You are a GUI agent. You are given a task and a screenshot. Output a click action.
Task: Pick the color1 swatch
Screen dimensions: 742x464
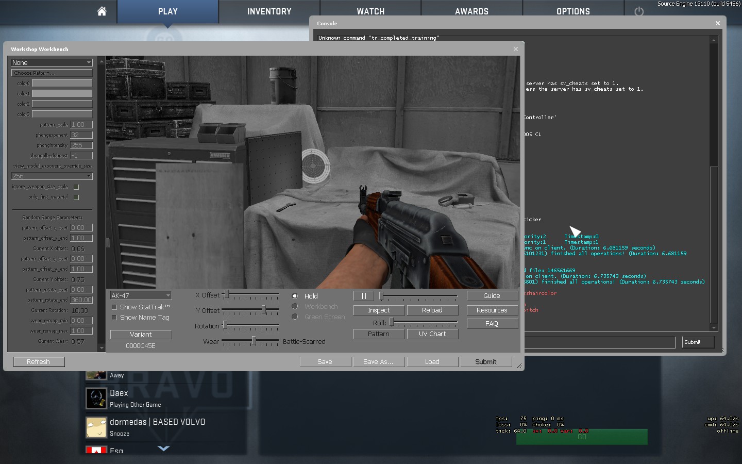pos(62,93)
